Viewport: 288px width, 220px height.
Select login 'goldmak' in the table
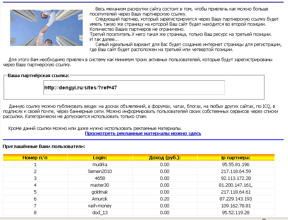(100, 192)
